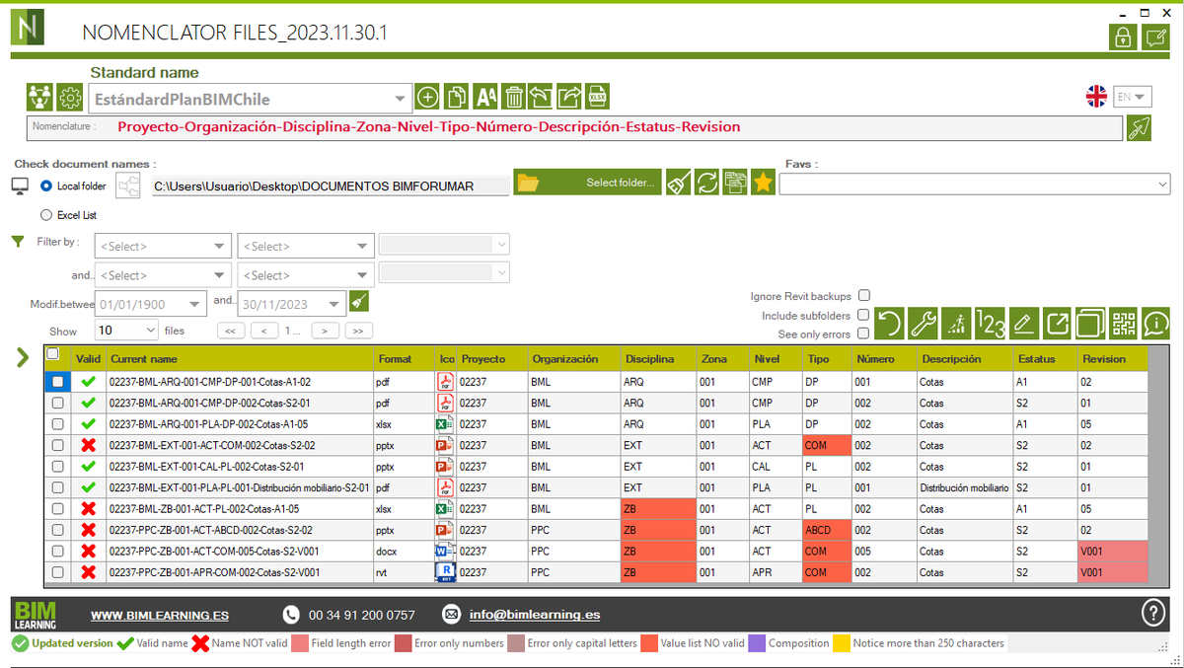This screenshot has height=668, width=1184.
Task: Click the undo arrow icon above the table
Action: pyautogui.click(x=890, y=322)
